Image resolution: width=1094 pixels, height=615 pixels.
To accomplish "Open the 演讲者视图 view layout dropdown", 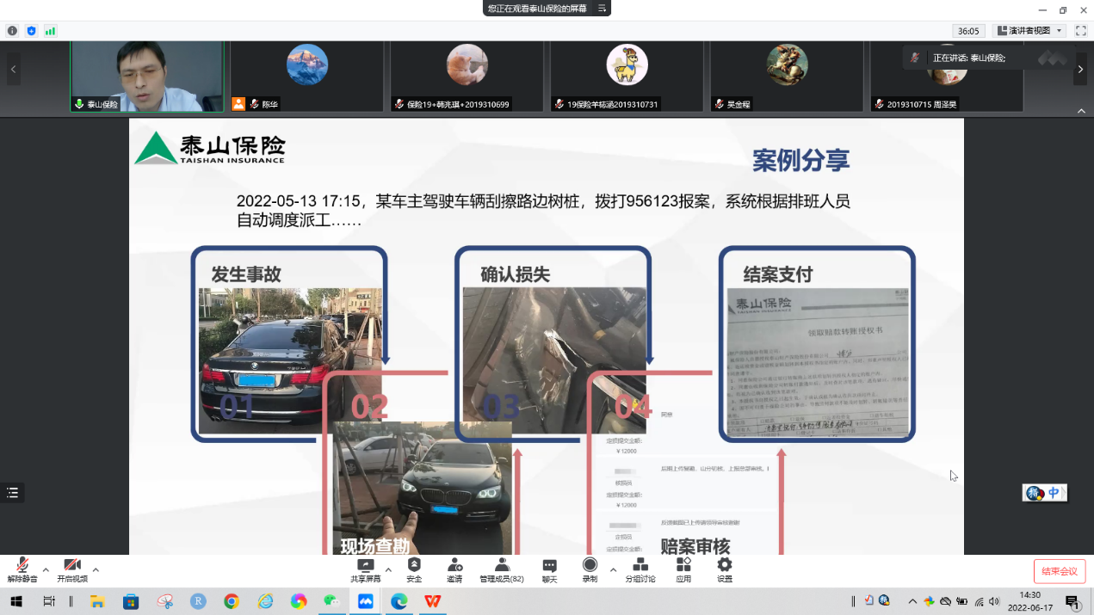I will pos(1030,31).
